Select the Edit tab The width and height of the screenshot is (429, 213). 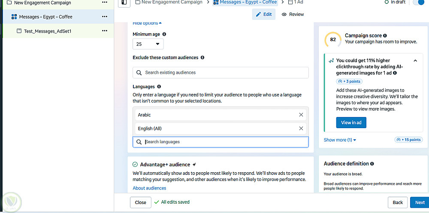click(x=264, y=14)
